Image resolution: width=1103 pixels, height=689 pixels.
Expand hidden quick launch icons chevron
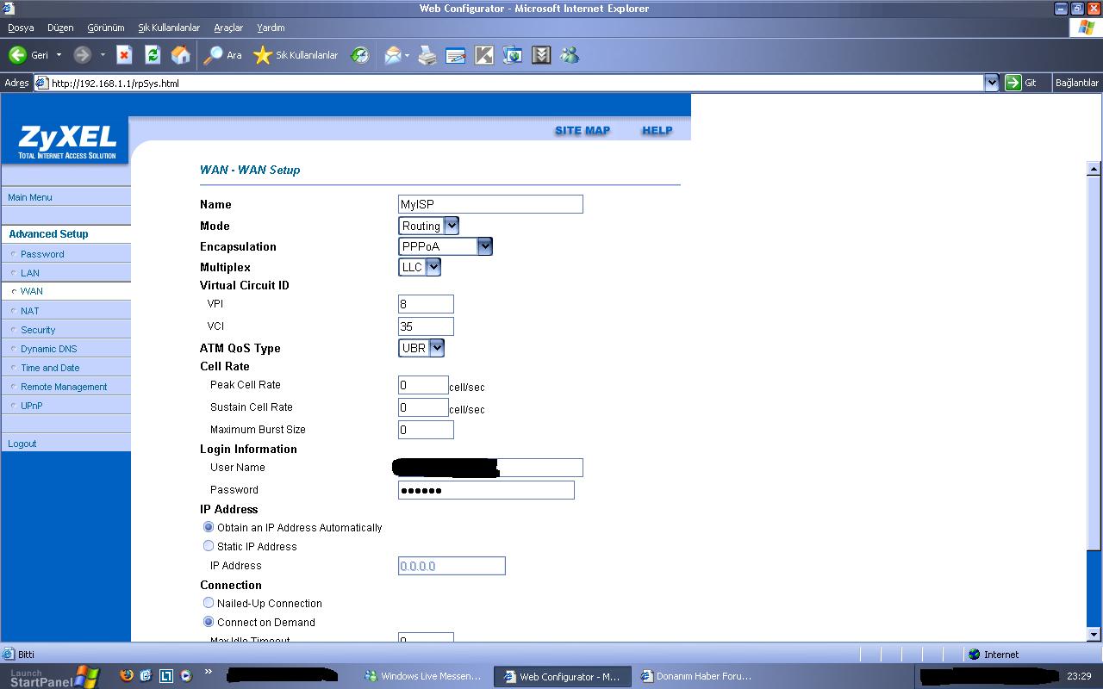(208, 673)
